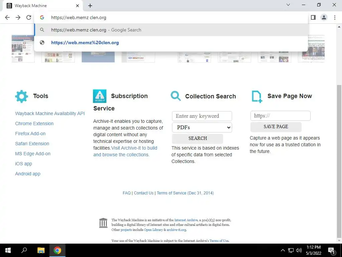Expand the PDFs collection dropdown

(x=202, y=127)
